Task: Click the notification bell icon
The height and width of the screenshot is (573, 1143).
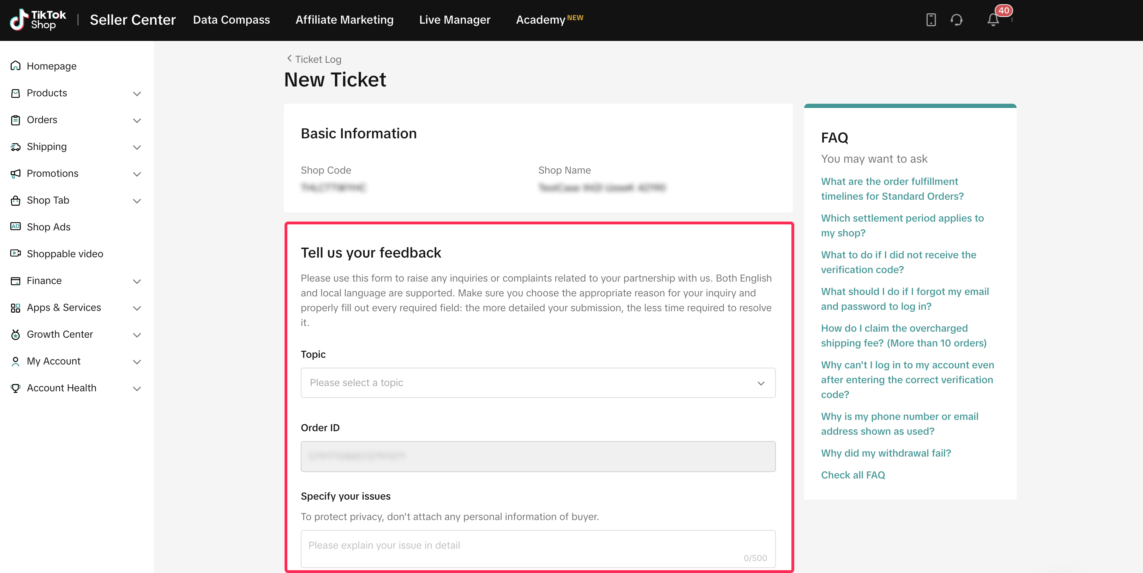Action: [x=993, y=20]
